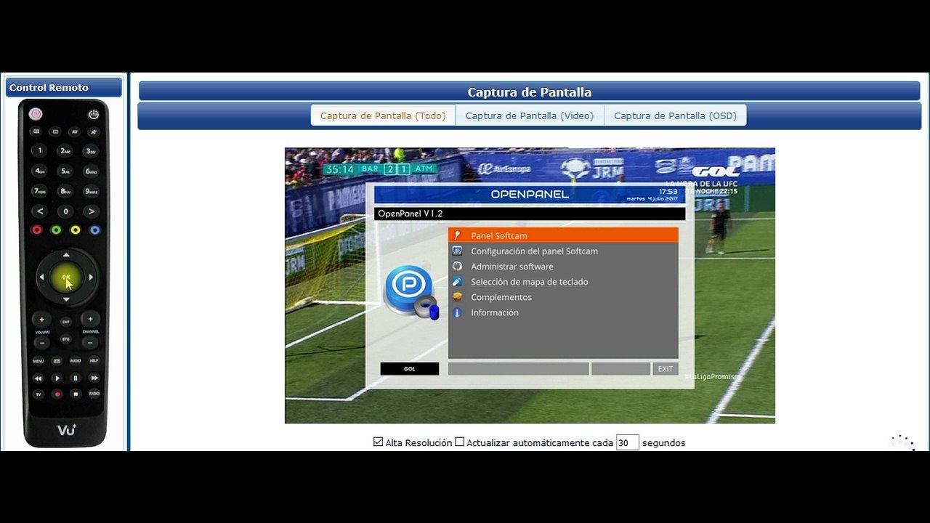The height and width of the screenshot is (523, 930).
Task: Click the right arrow on remote d-pad
Action: click(x=91, y=277)
